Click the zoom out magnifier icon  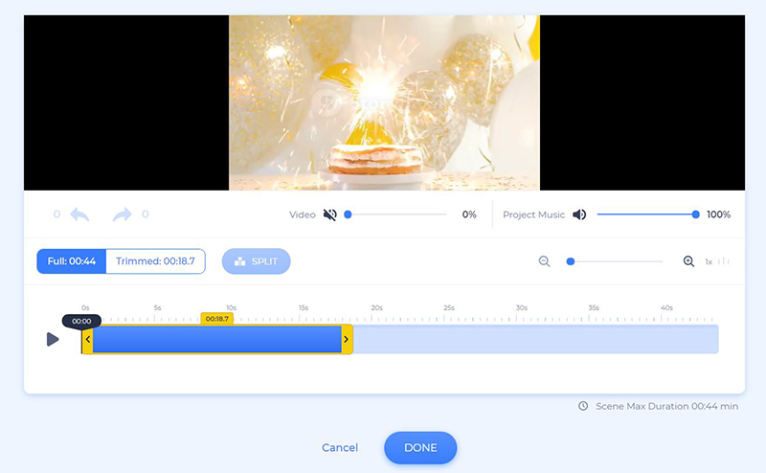[544, 261]
